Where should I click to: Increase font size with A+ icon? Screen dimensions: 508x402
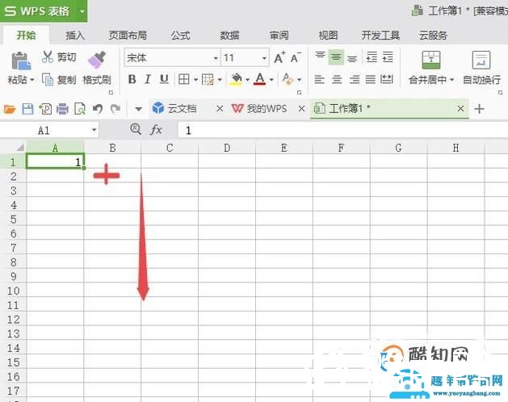[279, 57]
